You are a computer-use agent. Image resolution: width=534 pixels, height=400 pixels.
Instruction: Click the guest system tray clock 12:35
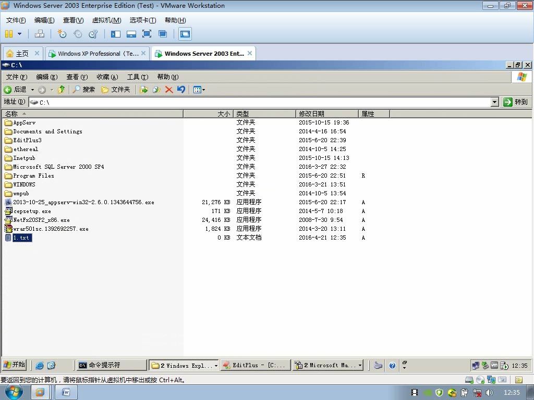[520, 366]
